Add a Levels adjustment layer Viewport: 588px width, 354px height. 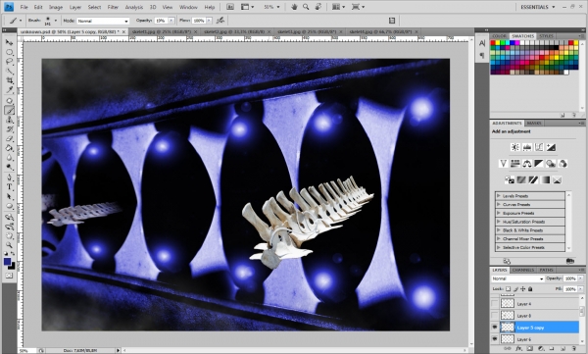click(527, 147)
